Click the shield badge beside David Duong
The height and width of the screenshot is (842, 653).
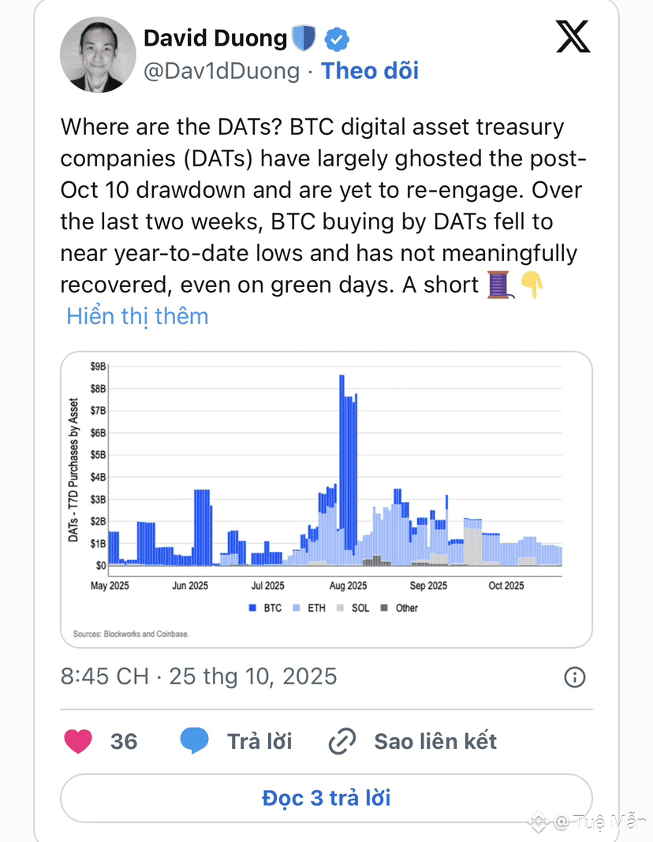(304, 38)
